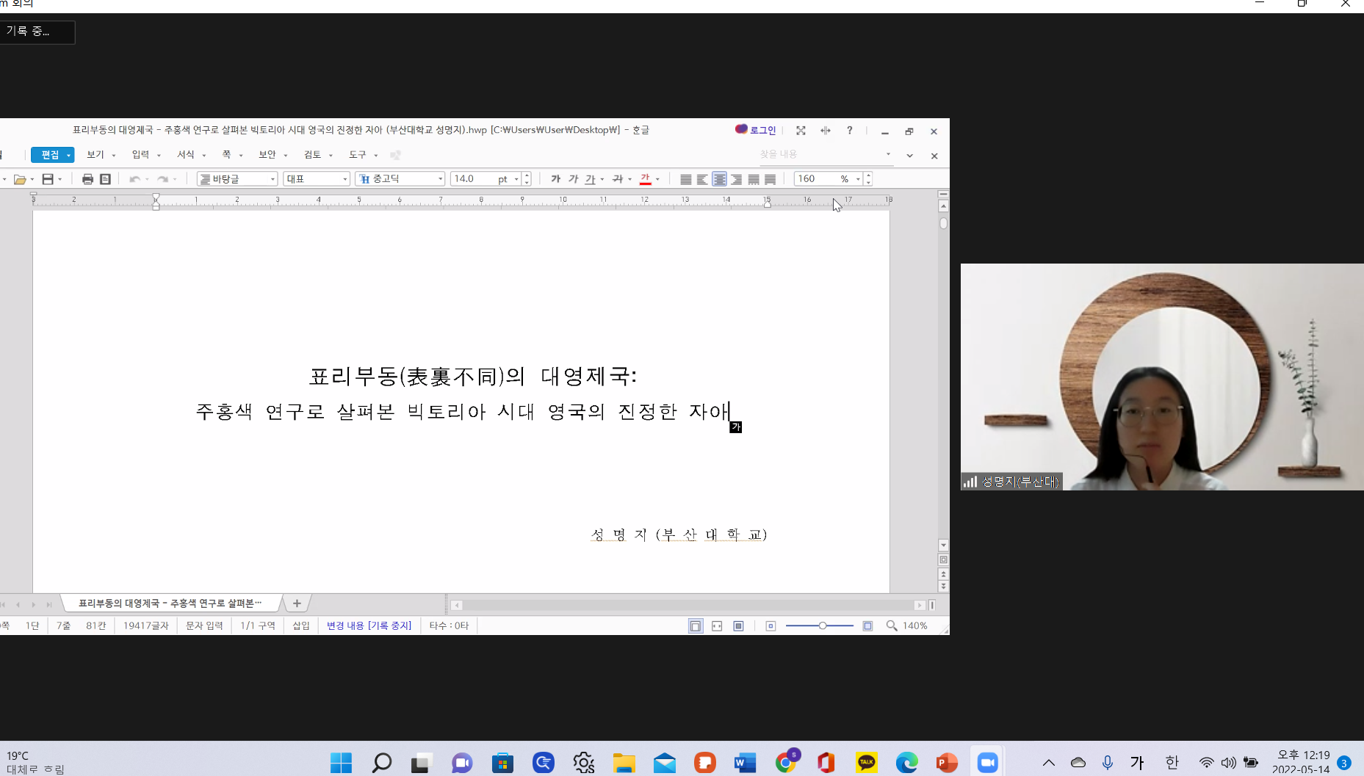Click the Print icon in toolbar

87,179
